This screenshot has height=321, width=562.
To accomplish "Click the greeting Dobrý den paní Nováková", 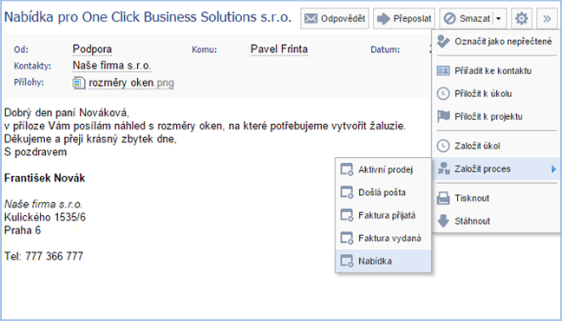I will coord(66,113).
